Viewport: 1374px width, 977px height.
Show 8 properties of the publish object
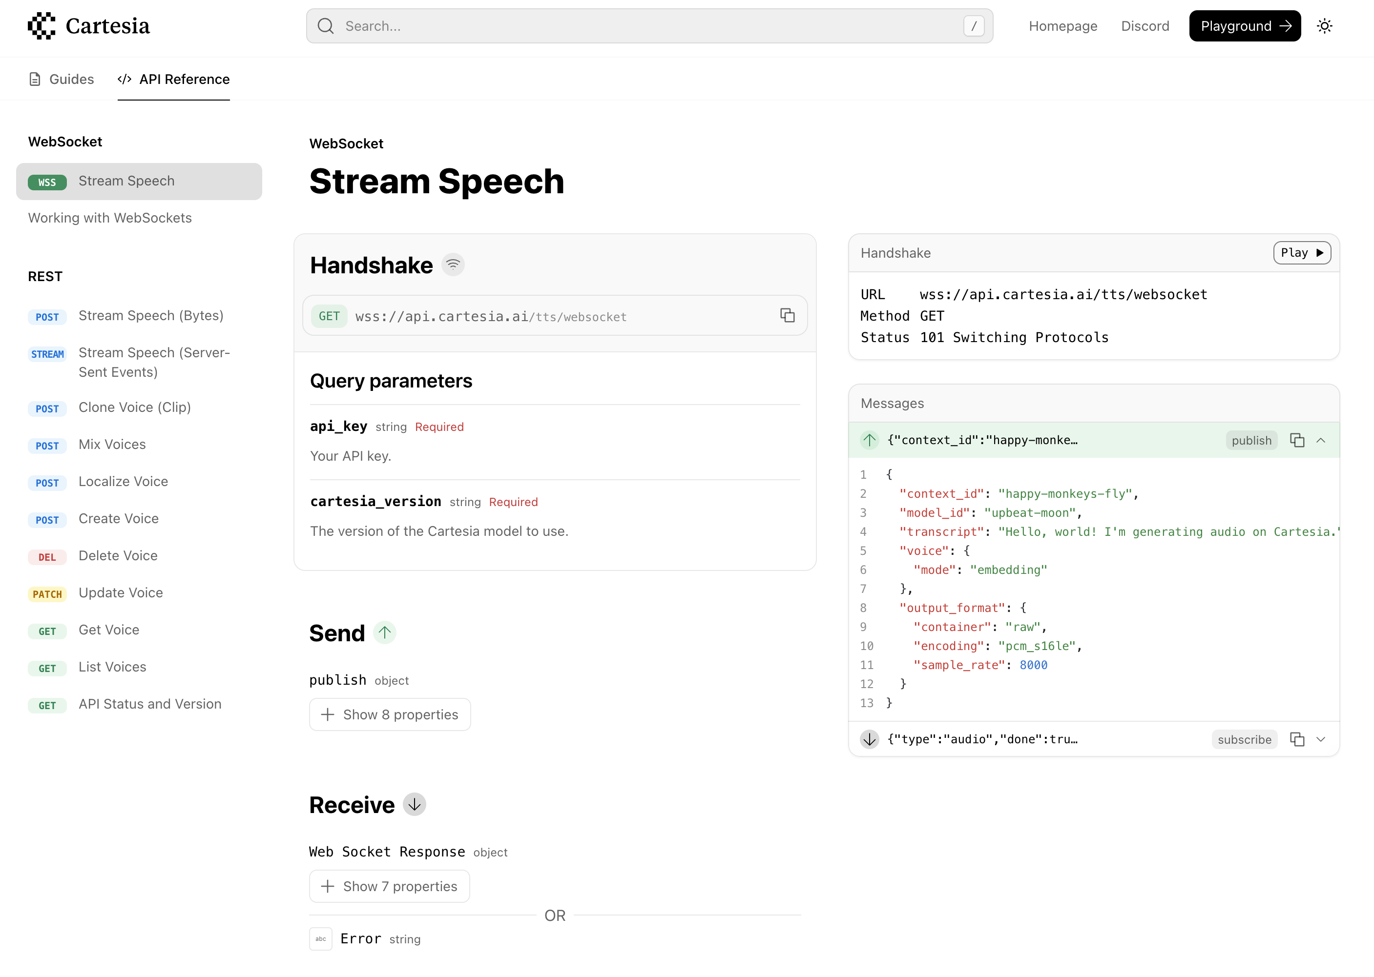390,714
